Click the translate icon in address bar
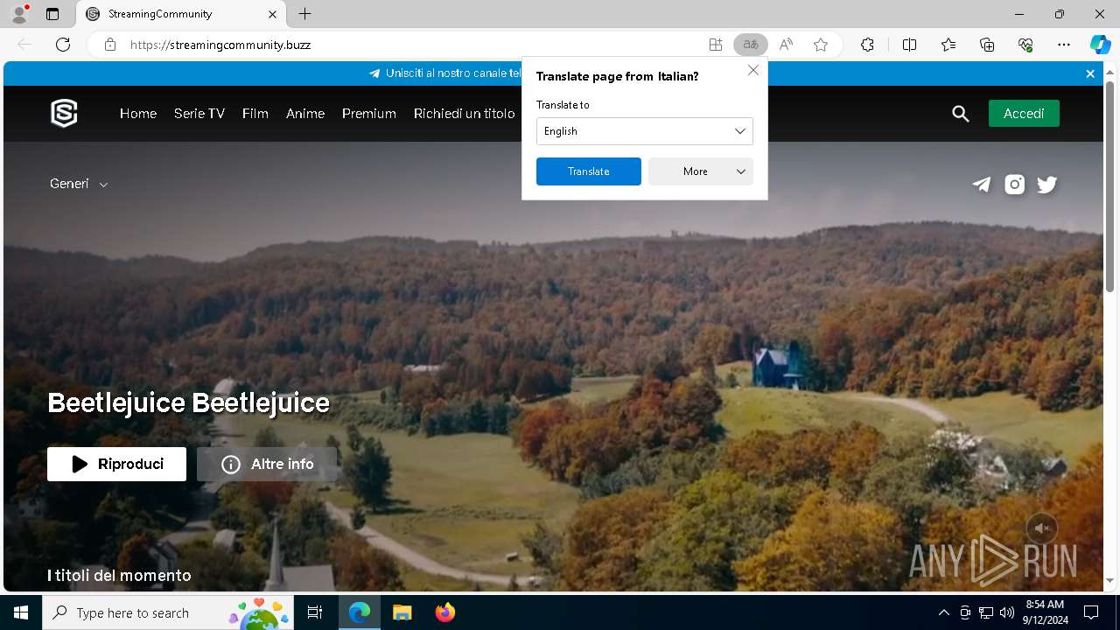The image size is (1120, 630). [750, 45]
